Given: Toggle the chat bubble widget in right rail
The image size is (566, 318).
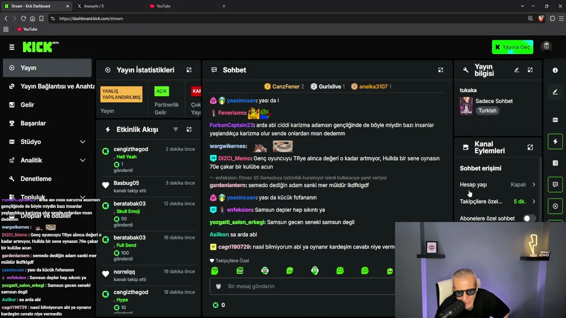Looking at the screenshot, I should coord(555,184).
